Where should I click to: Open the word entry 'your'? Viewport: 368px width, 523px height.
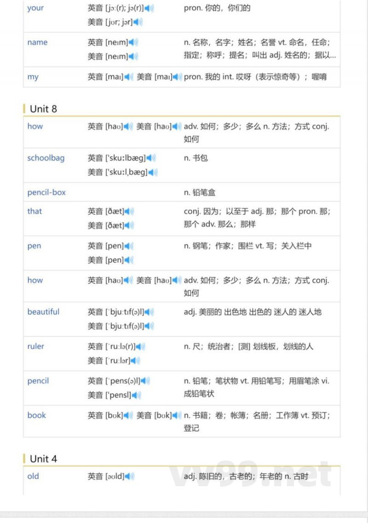pyautogui.click(x=35, y=8)
